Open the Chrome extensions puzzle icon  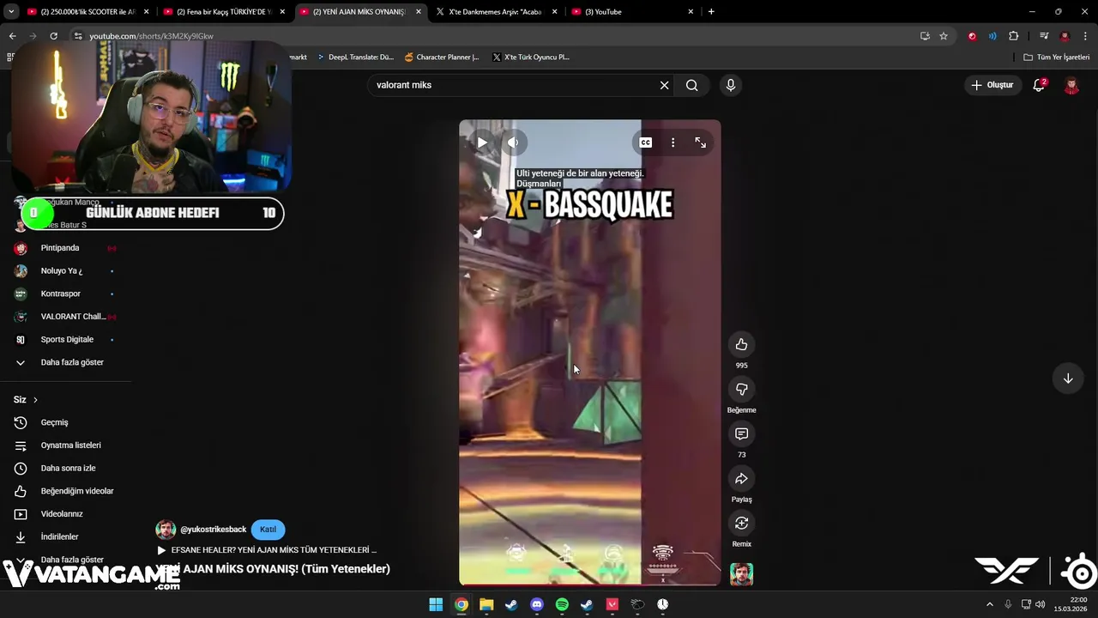click(1014, 36)
